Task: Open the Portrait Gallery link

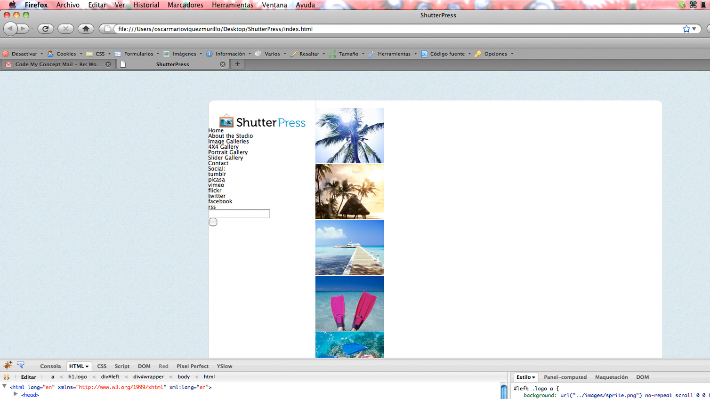Action: click(x=228, y=152)
